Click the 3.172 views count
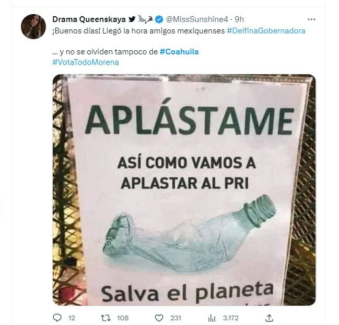This screenshot has height=325, width=339. point(231,318)
